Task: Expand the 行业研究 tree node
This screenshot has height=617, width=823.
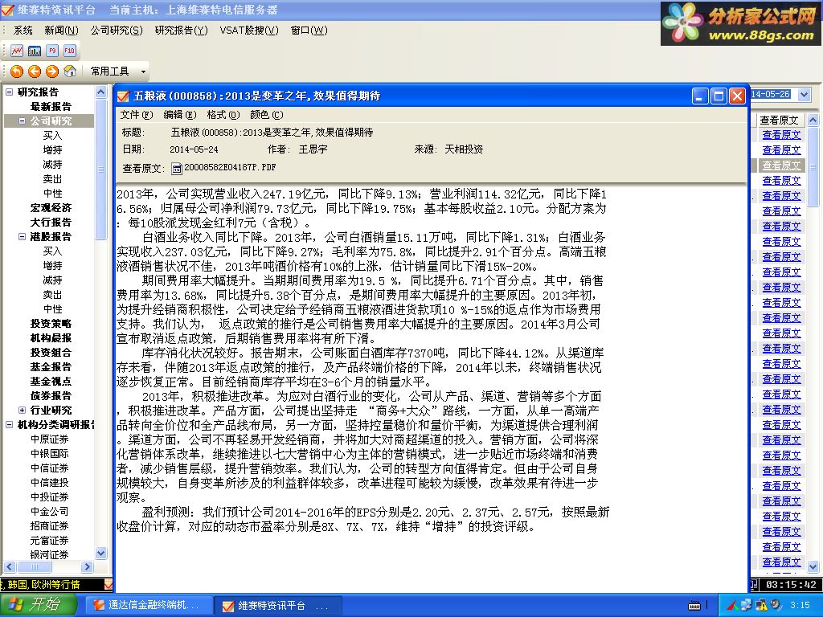Action: point(22,411)
